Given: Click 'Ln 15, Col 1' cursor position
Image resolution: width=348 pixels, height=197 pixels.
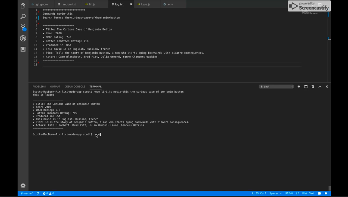Looking at the screenshot, I should pyautogui.click(x=259, y=193).
